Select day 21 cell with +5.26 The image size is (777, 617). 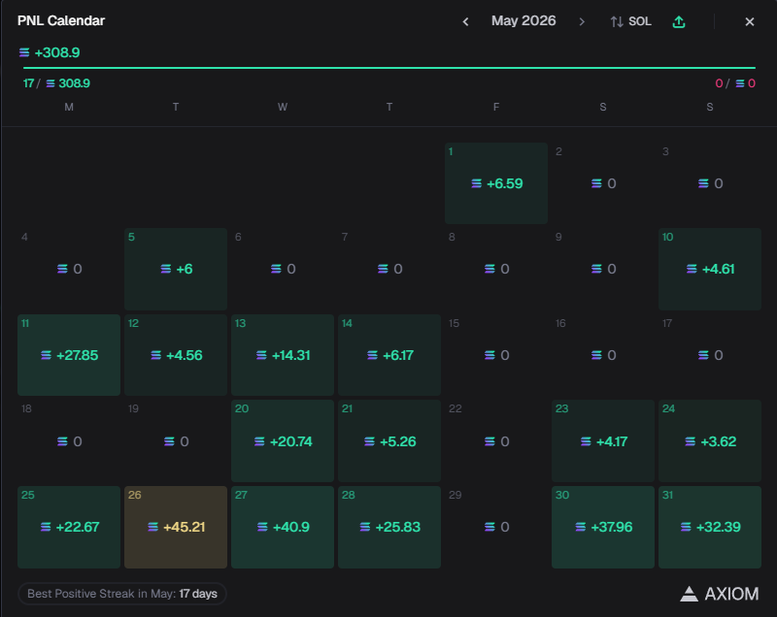click(389, 440)
